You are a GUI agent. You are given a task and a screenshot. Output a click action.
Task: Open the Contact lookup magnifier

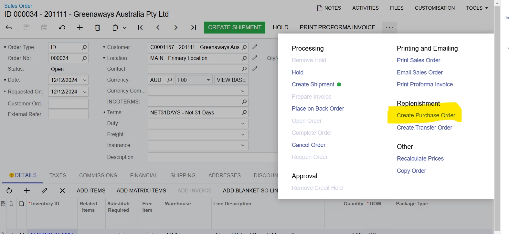tap(244, 69)
